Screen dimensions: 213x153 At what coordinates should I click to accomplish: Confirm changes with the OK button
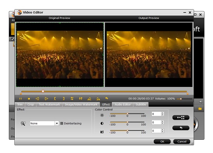click(x=162, y=141)
